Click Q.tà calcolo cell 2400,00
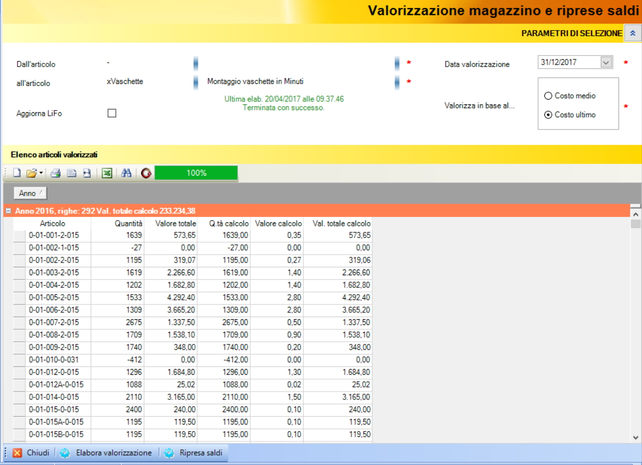Image resolution: width=642 pixels, height=465 pixels. pyautogui.click(x=224, y=409)
